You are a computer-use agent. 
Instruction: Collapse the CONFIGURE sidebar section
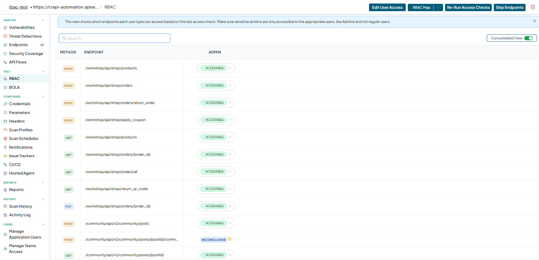(x=43, y=97)
